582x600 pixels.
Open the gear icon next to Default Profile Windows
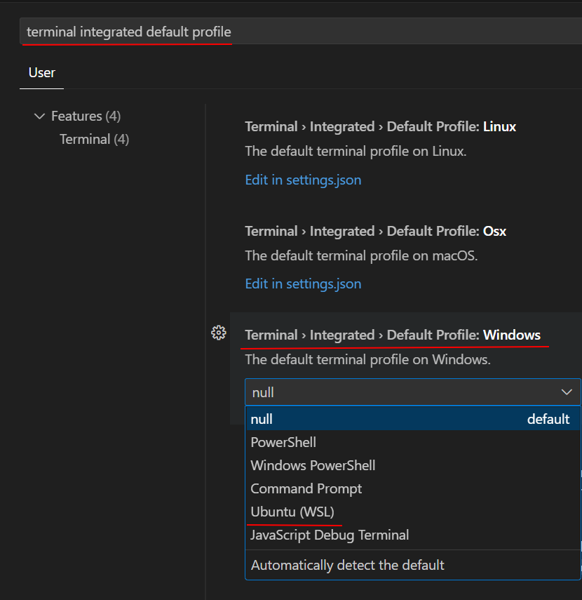coord(219,333)
